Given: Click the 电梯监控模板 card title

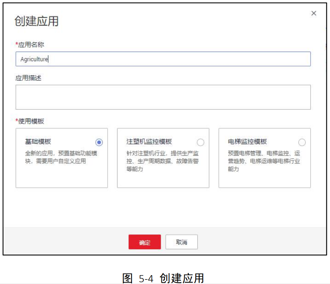Looking at the screenshot, I should pos(247,142).
